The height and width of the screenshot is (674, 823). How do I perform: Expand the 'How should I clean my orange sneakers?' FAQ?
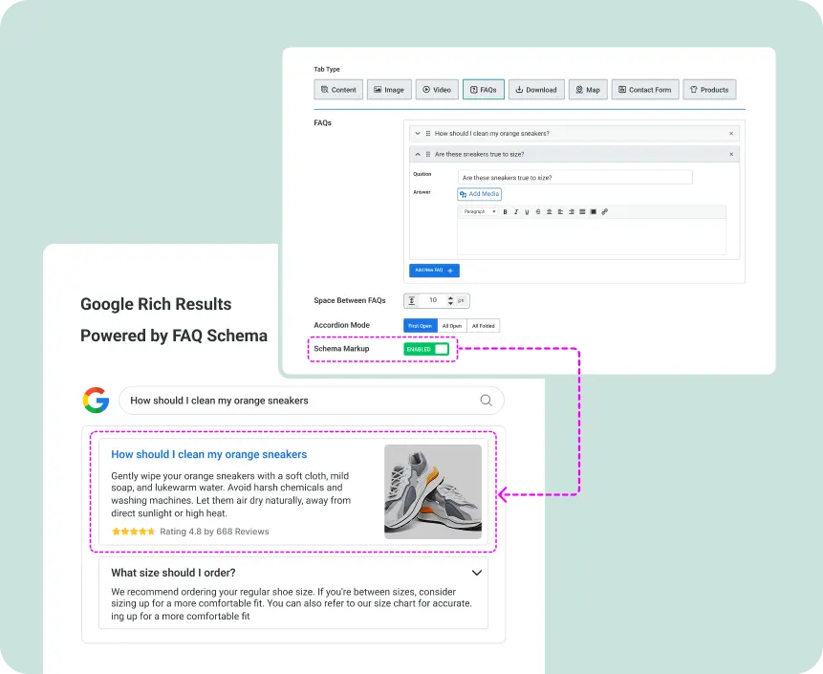pyautogui.click(x=418, y=134)
